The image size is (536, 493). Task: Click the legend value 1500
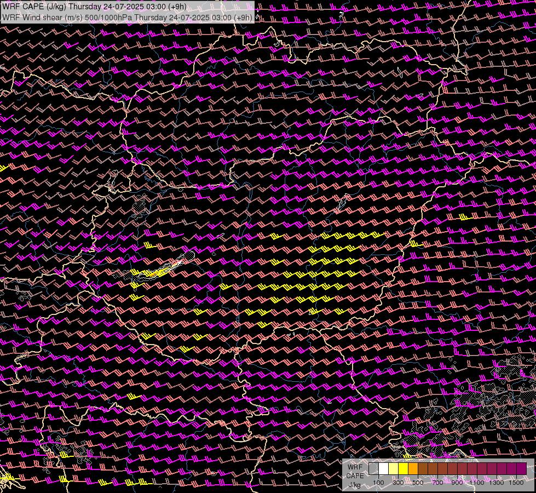pos(516,483)
